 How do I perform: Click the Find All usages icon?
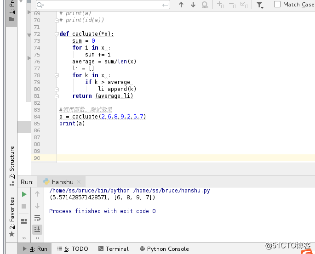[x=205, y=5]
